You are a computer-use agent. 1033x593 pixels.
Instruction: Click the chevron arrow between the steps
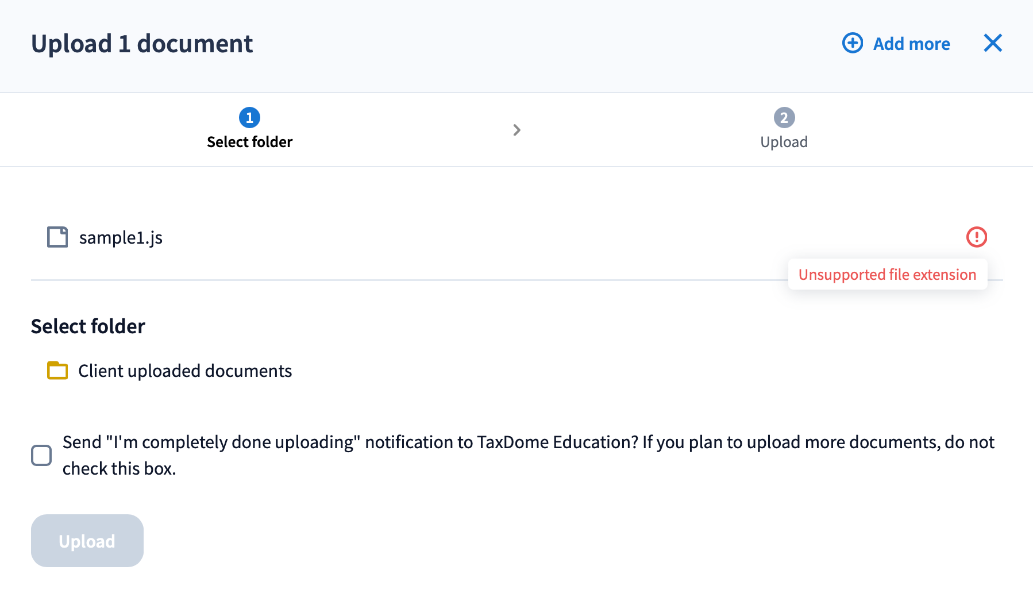[516, 130]
